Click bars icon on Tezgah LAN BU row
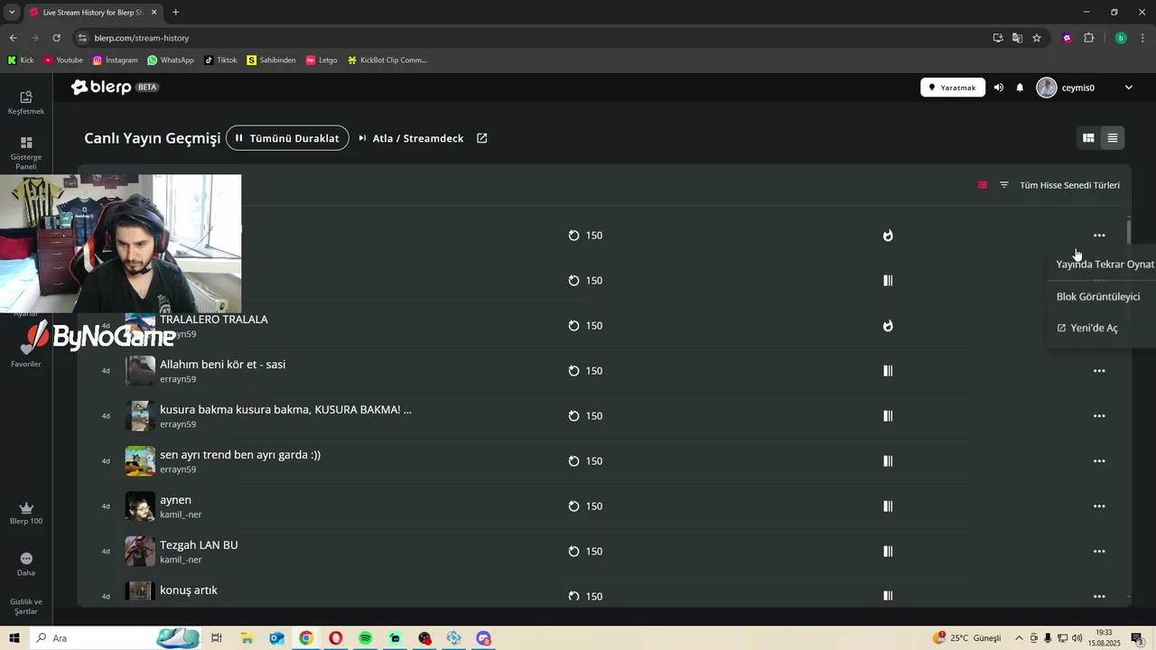The height and width of the screenshot is (650, 1156). [888, 552]
